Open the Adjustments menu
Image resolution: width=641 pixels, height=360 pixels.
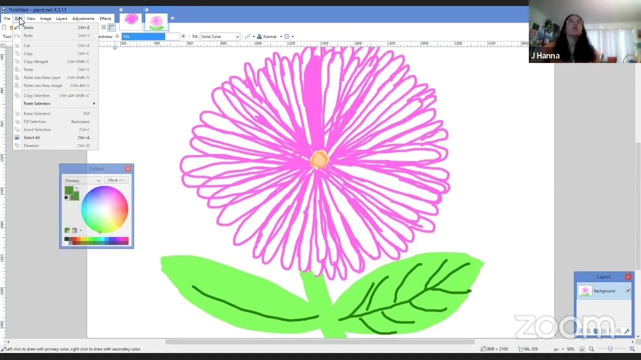coord(83,18)
